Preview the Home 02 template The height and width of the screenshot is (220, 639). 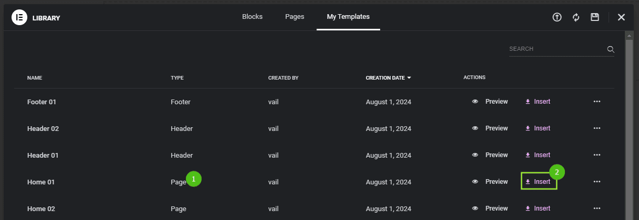point(490,208)
